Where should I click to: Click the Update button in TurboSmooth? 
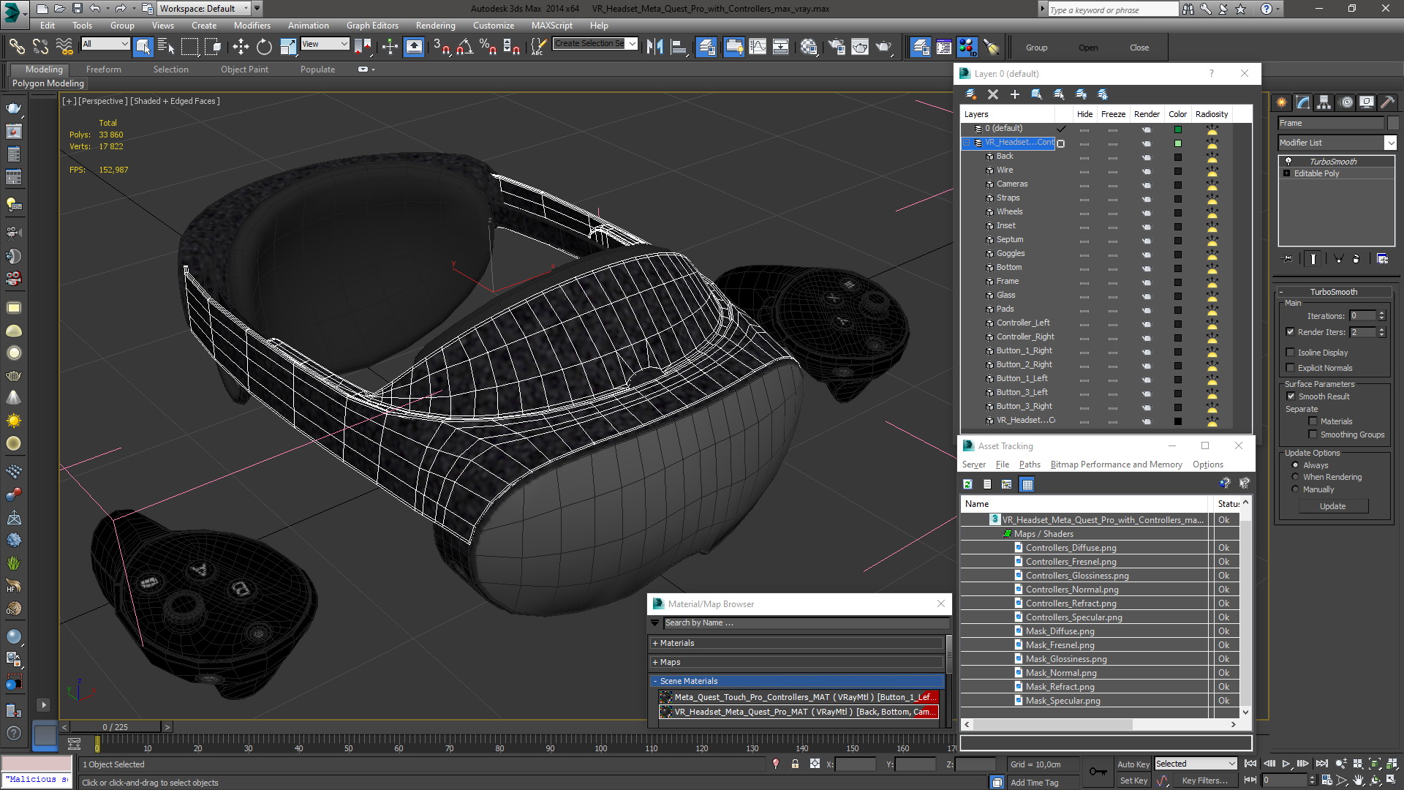pyautogui.click(x=1332, y=506)
